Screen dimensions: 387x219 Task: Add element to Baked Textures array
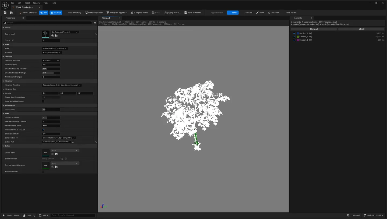[62, 159]
